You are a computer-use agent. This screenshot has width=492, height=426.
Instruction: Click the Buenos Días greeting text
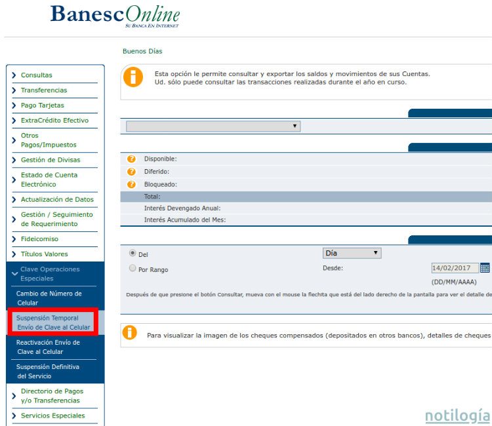point(142,51)
